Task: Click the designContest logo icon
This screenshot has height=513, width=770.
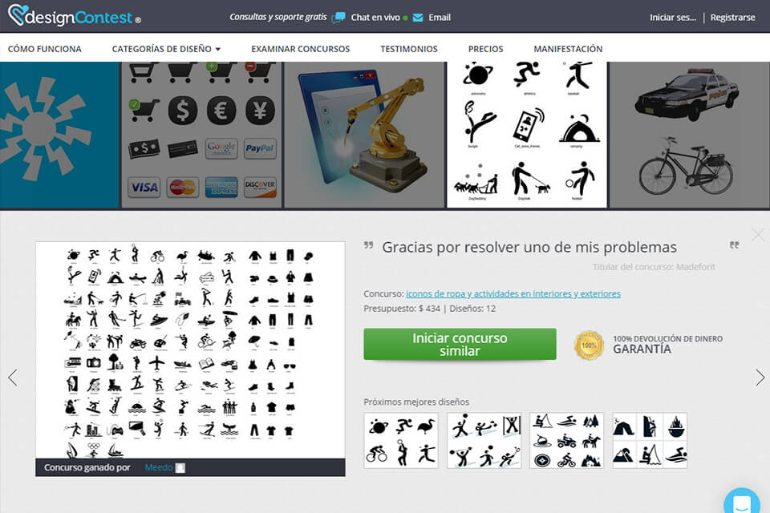Action: point(16,16)
